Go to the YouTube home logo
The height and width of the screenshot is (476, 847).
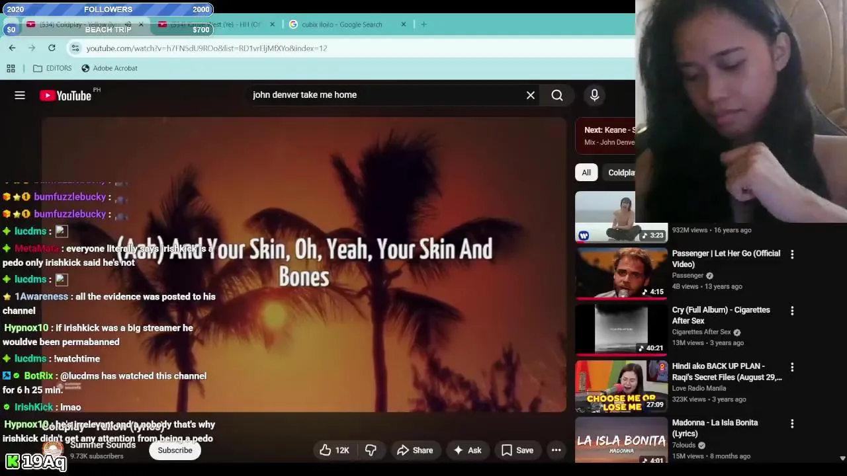click(x=66, y=96)
